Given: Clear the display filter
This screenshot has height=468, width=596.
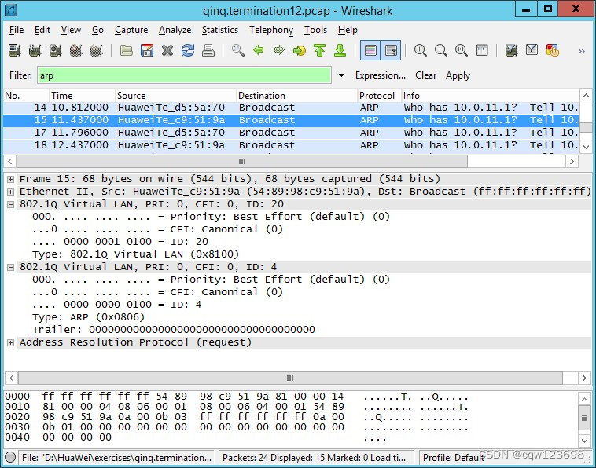Looking at the screenshot, I should point(425,75).
